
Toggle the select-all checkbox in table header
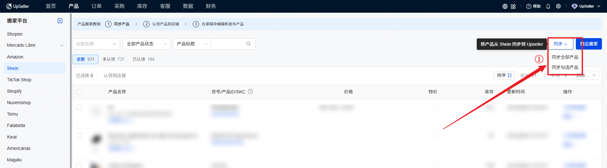(79, 92)
